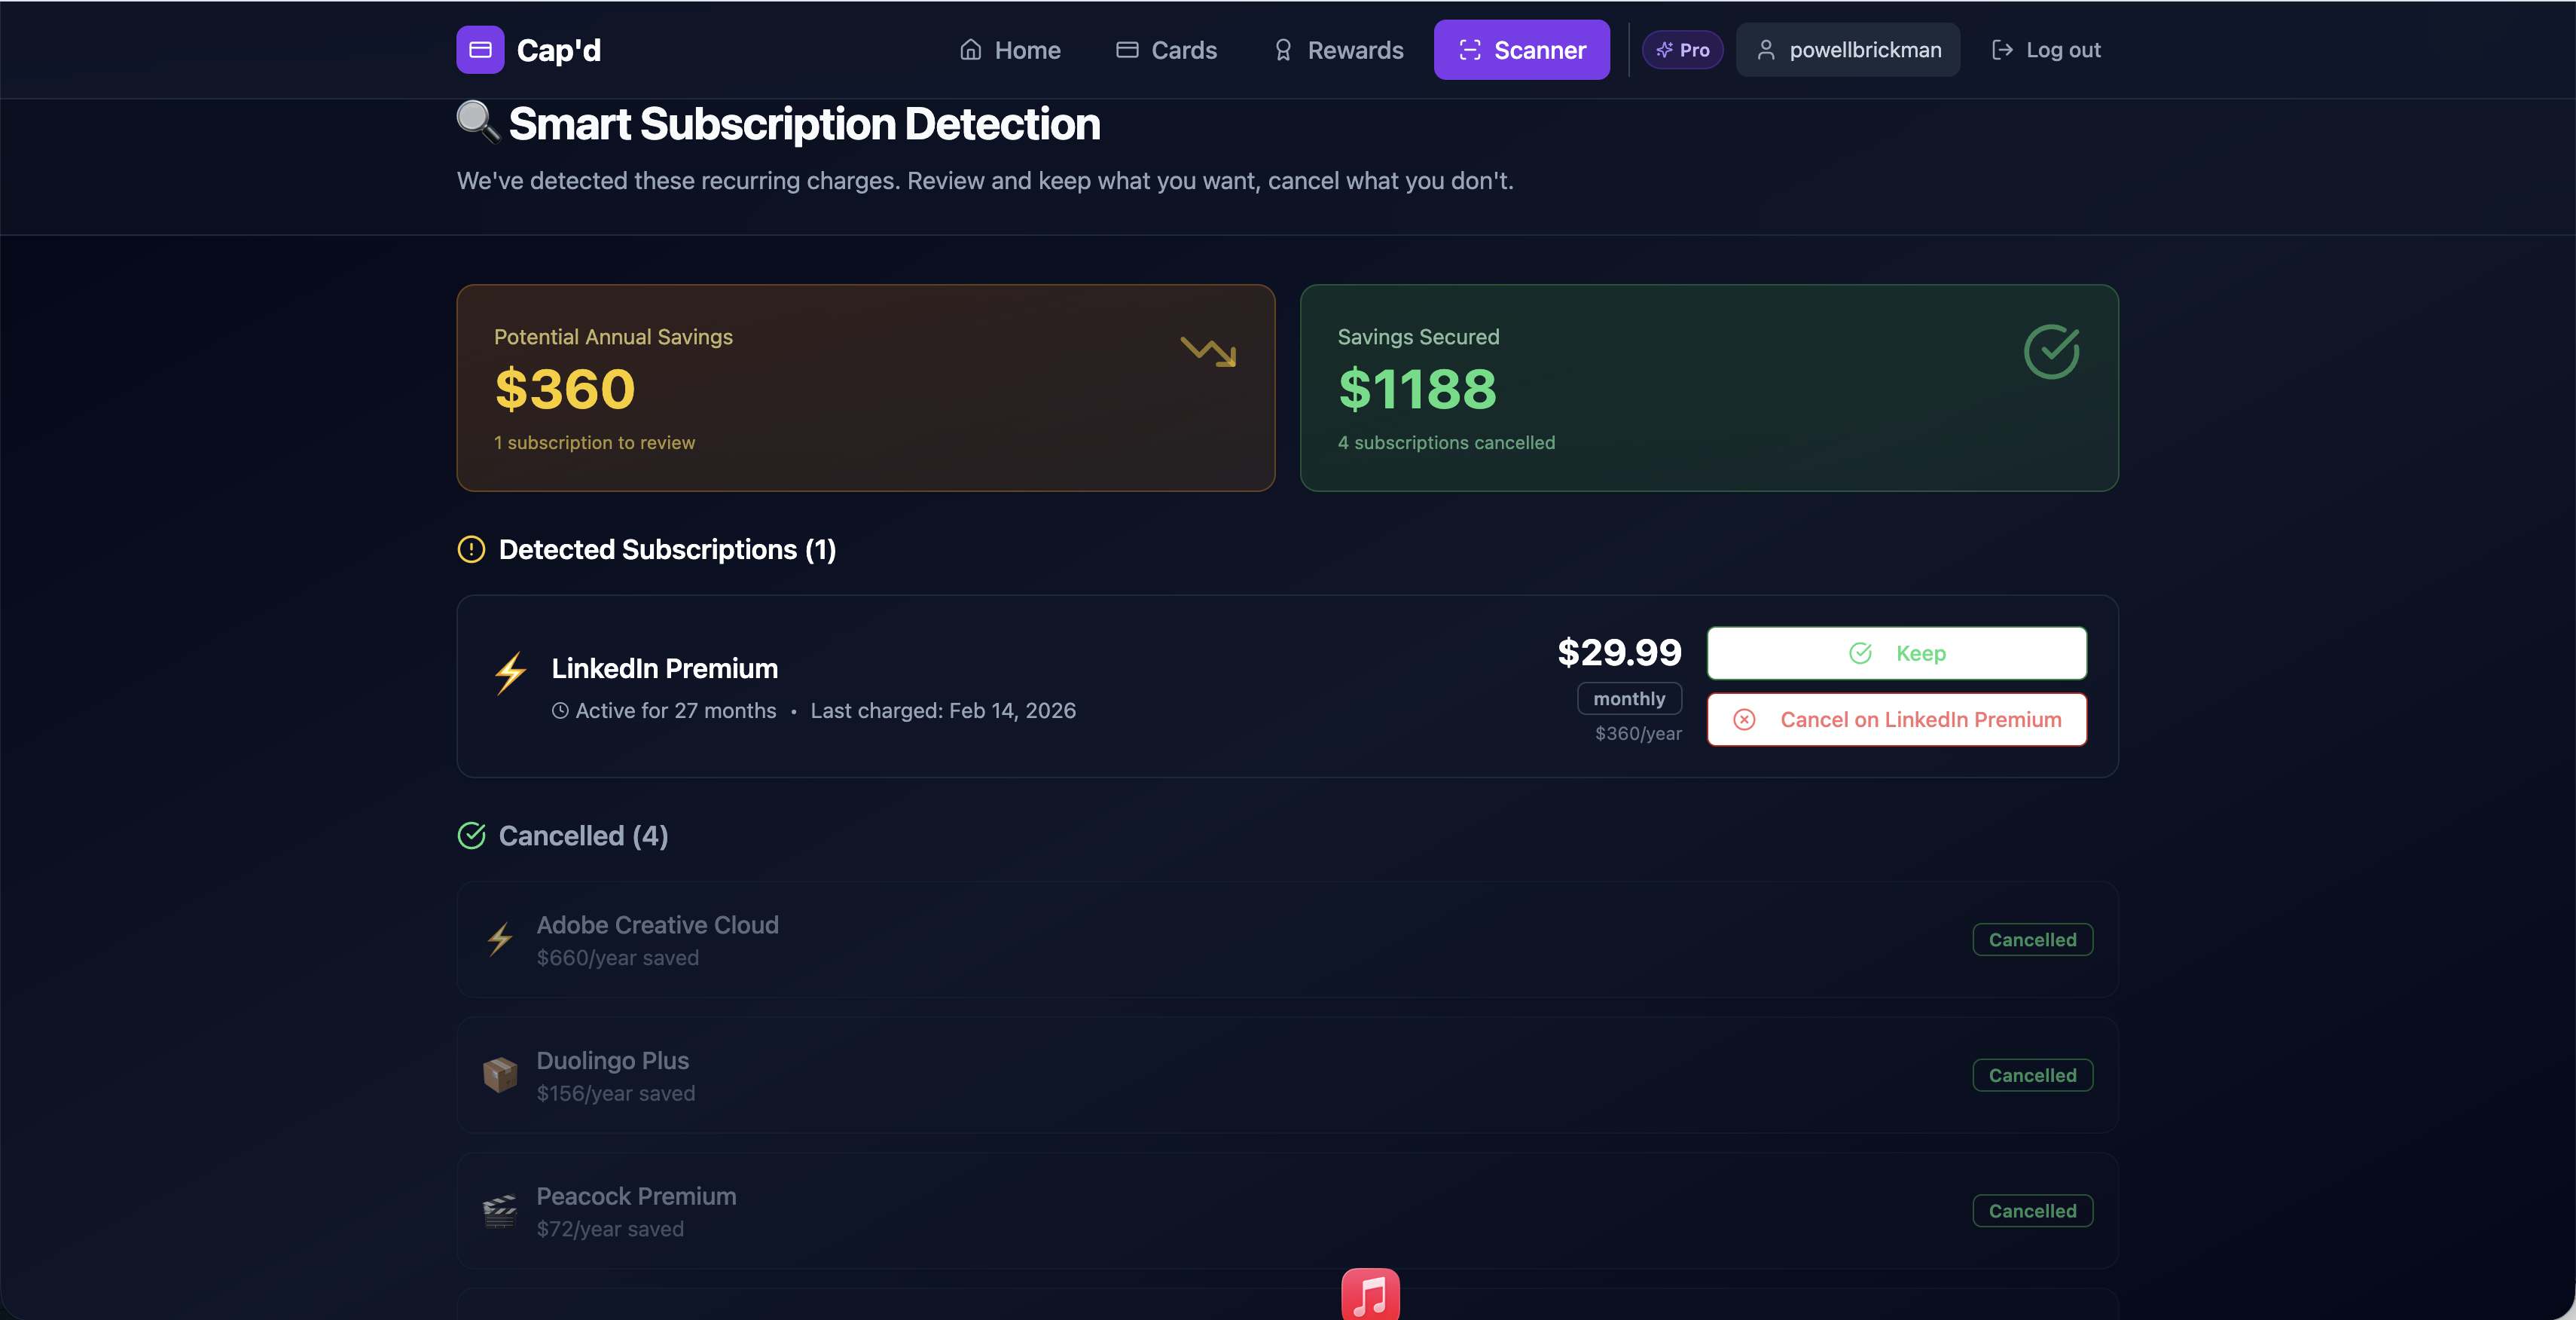Click Cancel on LinkedIn Premium

[1896, 719]
